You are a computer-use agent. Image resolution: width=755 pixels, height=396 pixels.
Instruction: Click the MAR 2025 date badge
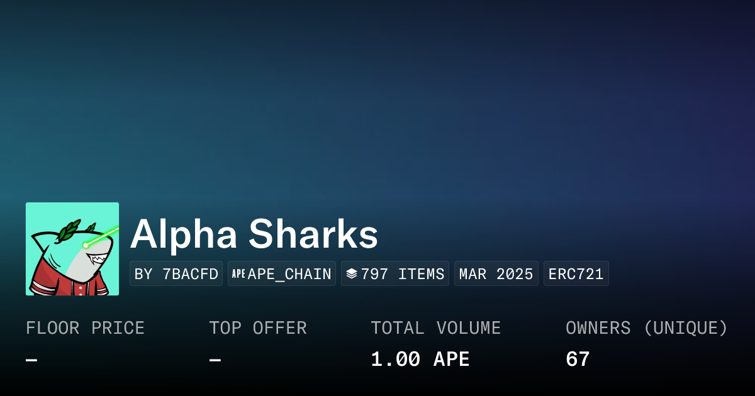(x=496, y=274)
